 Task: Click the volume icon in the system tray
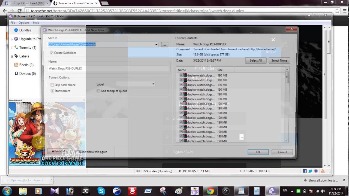(323, 191)
